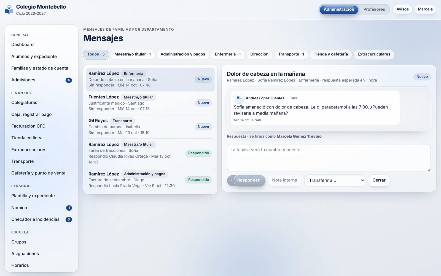Click the Checador e incidencias badge showing 3
Viewport: 441px width, 276px height.
(x=69, y=219)
